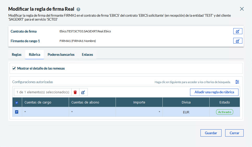Image resolution: width=252 pixels, height=147 pixels.
Task: Sort by Cuentas de cargo column header
Action: [x=38, y=102]
